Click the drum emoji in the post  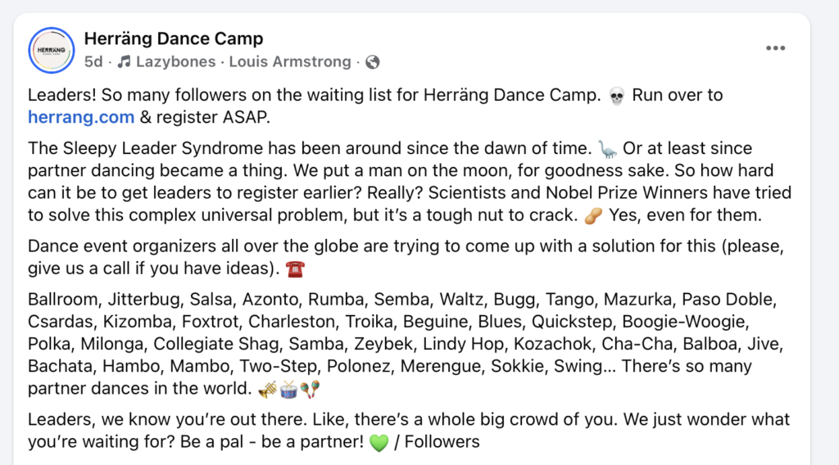288,388
